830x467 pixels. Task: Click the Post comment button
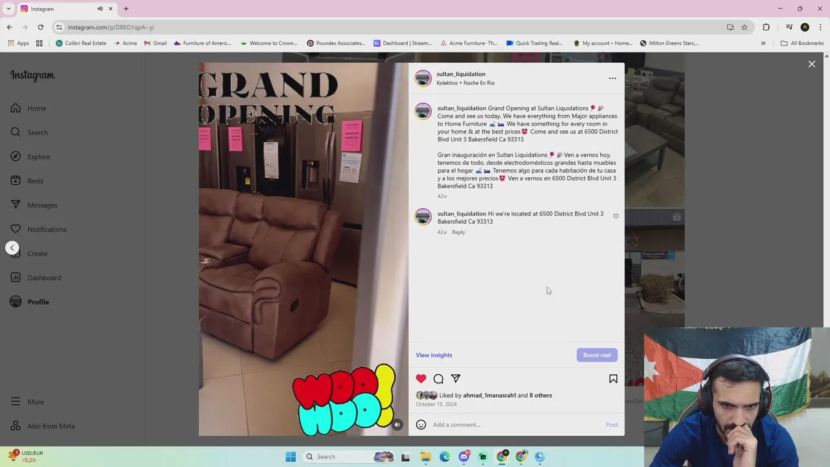[611, 425]
